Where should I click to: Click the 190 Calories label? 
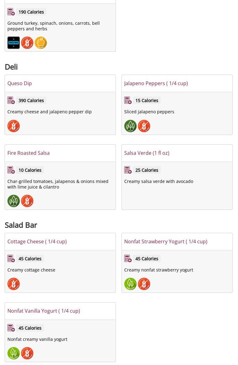(31, 12)
